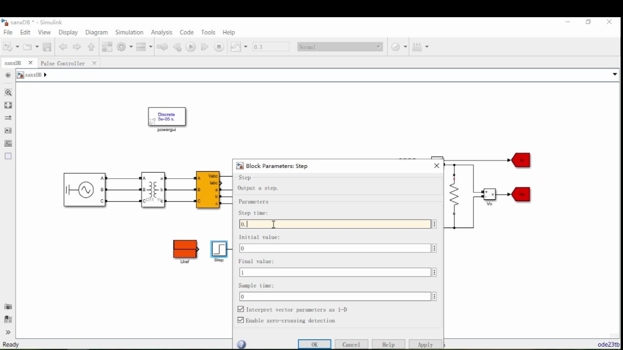Click the powergui Discrete block

167,117
